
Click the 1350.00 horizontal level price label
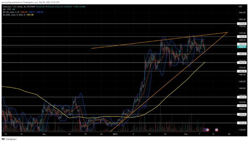coord(242,97)
